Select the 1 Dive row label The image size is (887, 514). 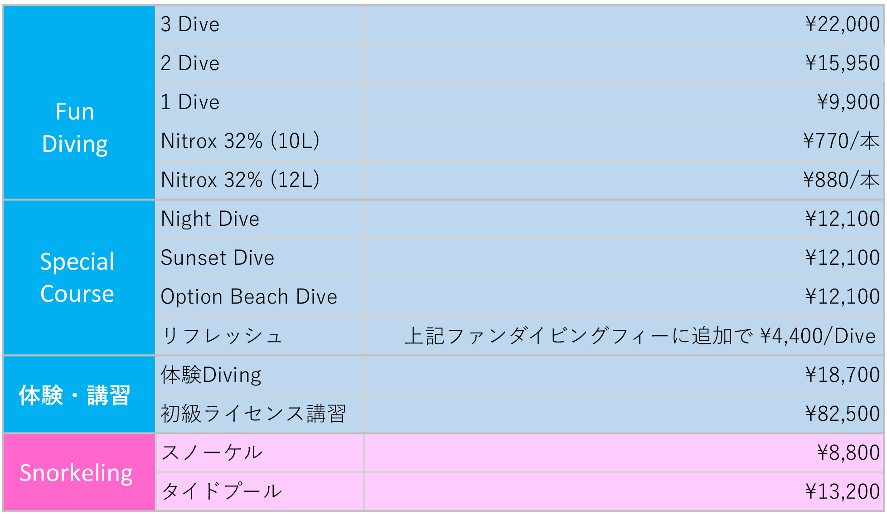[x=190, y=102]
